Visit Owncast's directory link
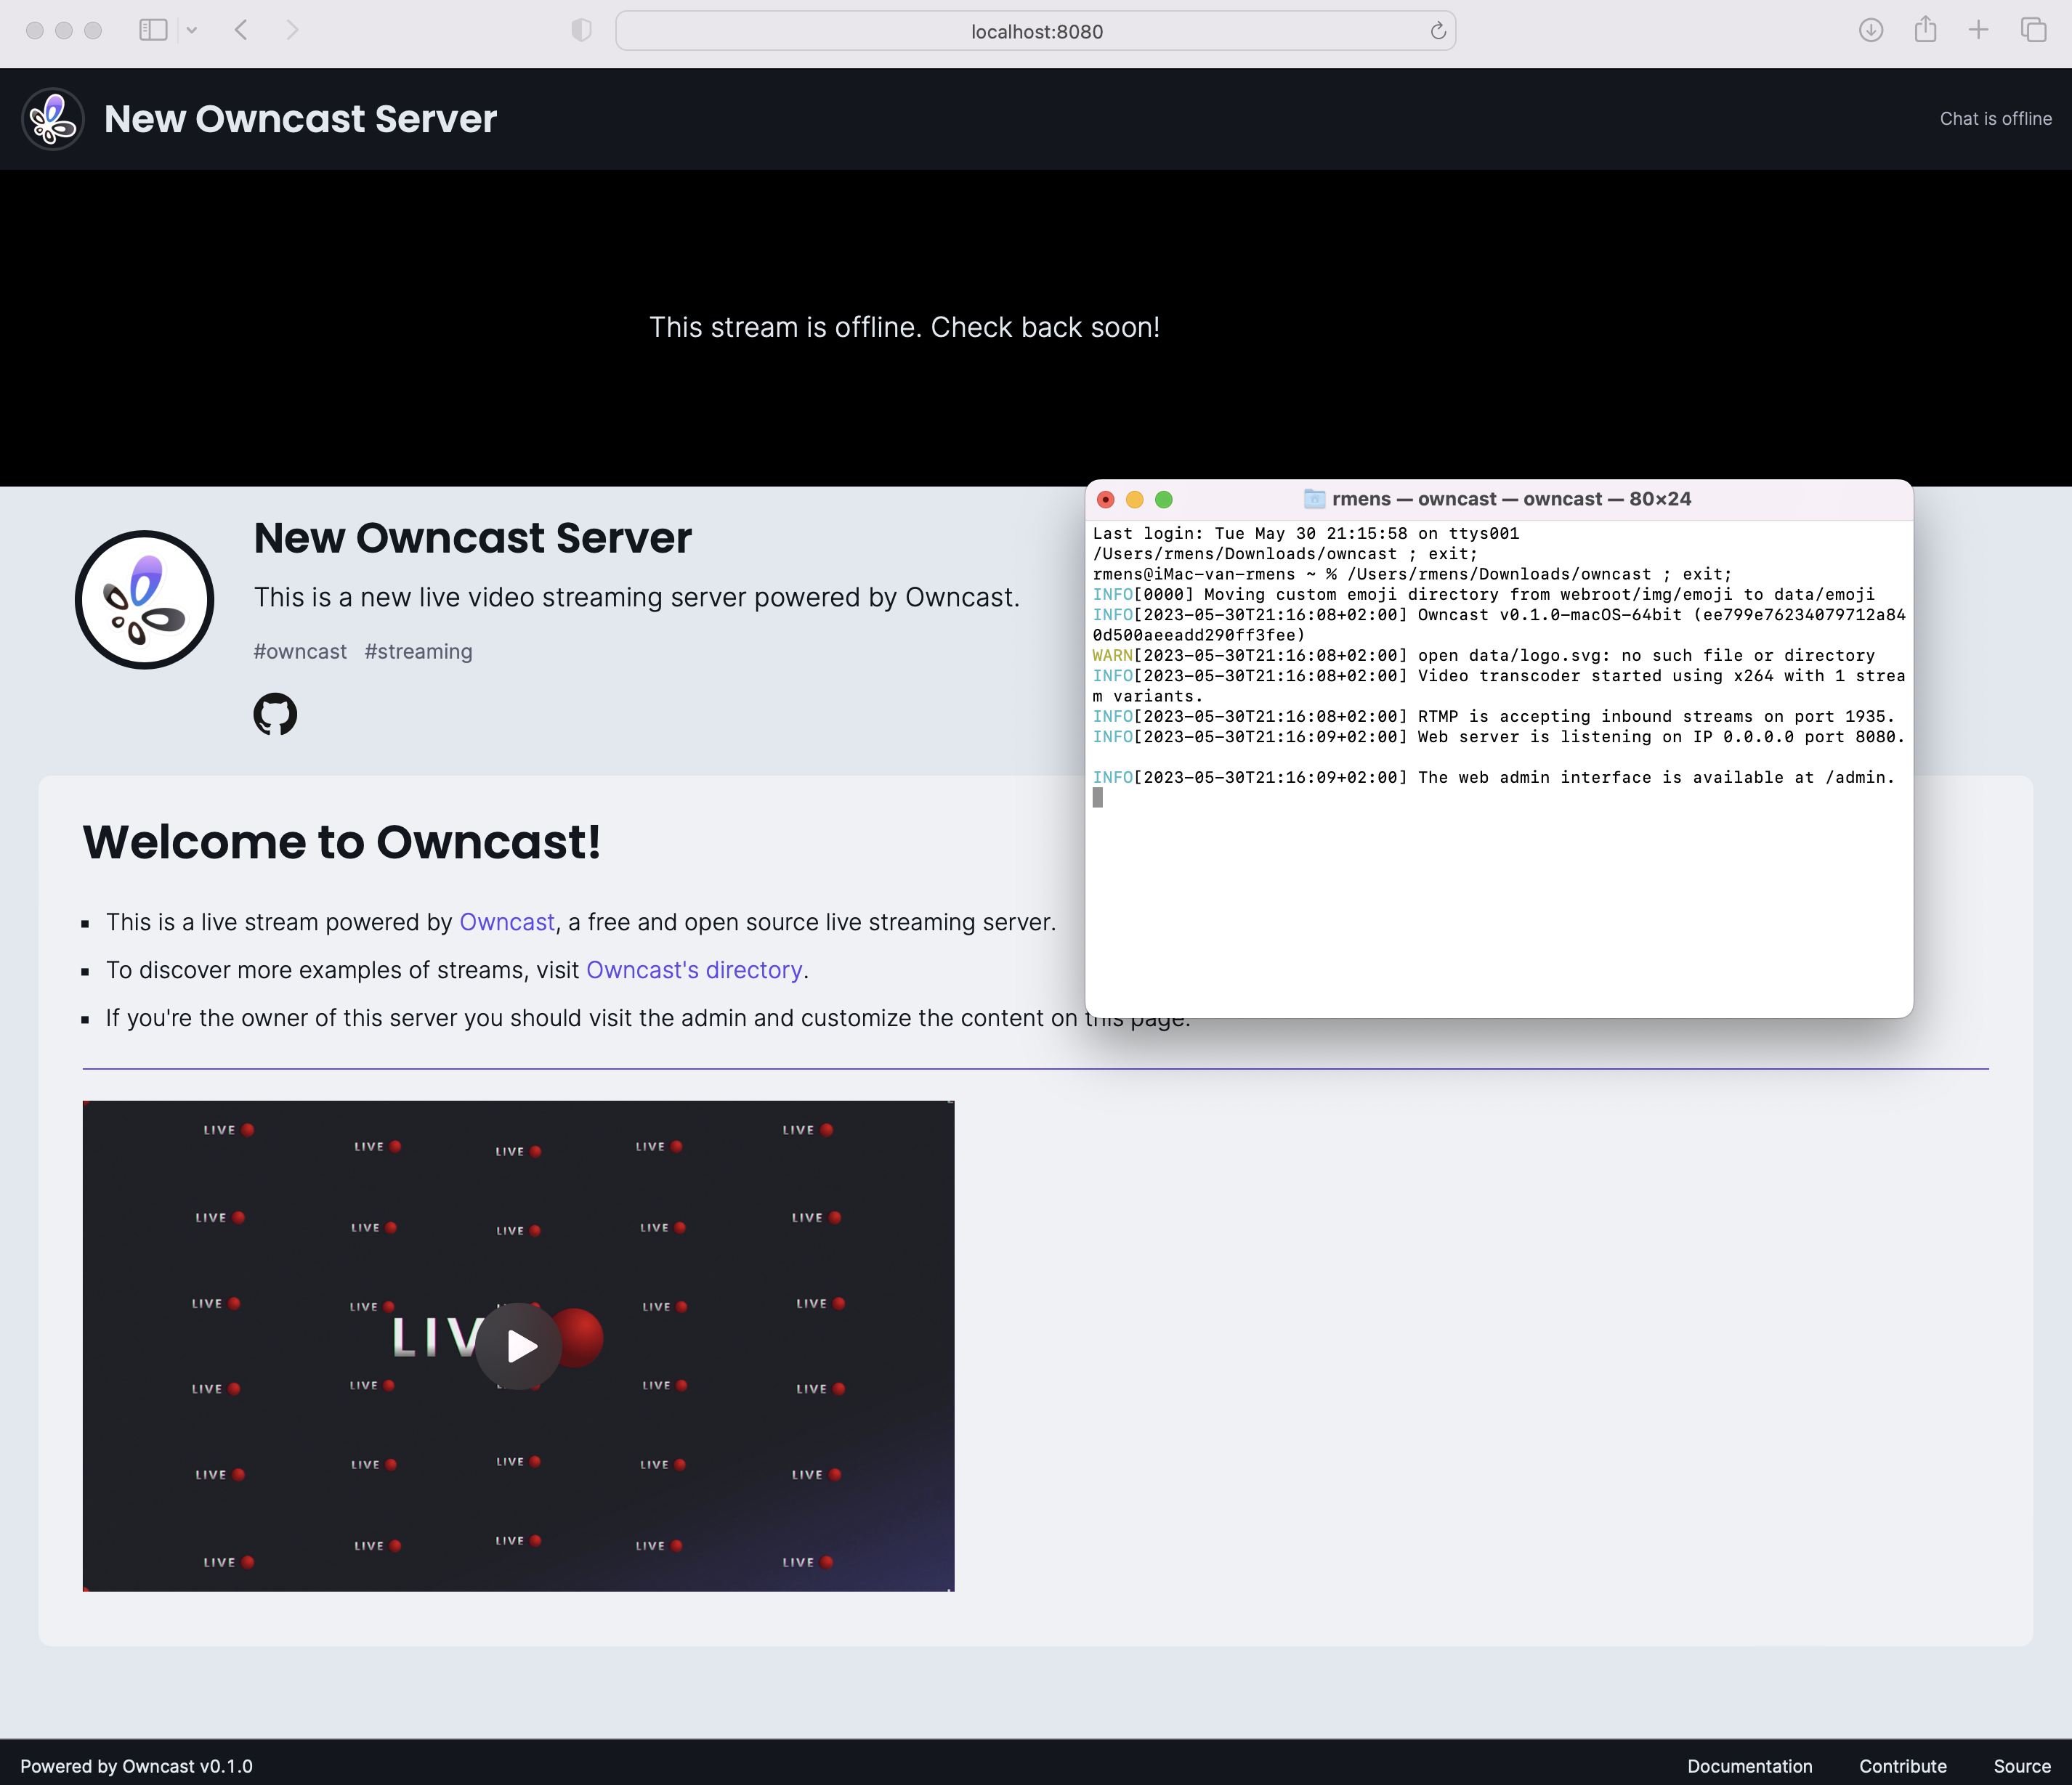This screenshot has width=2072, height=1785. point(694,969)
